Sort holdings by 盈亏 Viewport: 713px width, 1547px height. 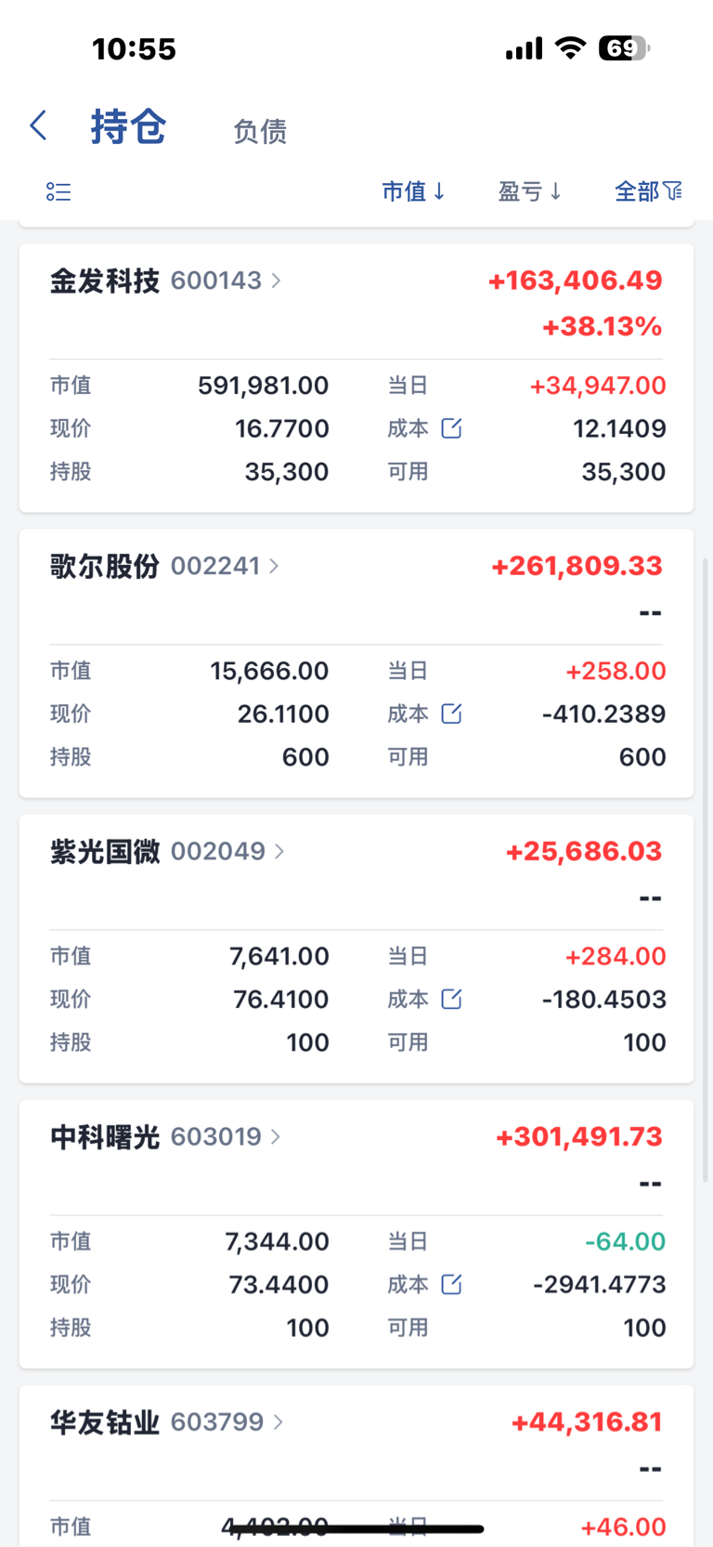click(530, 191)
